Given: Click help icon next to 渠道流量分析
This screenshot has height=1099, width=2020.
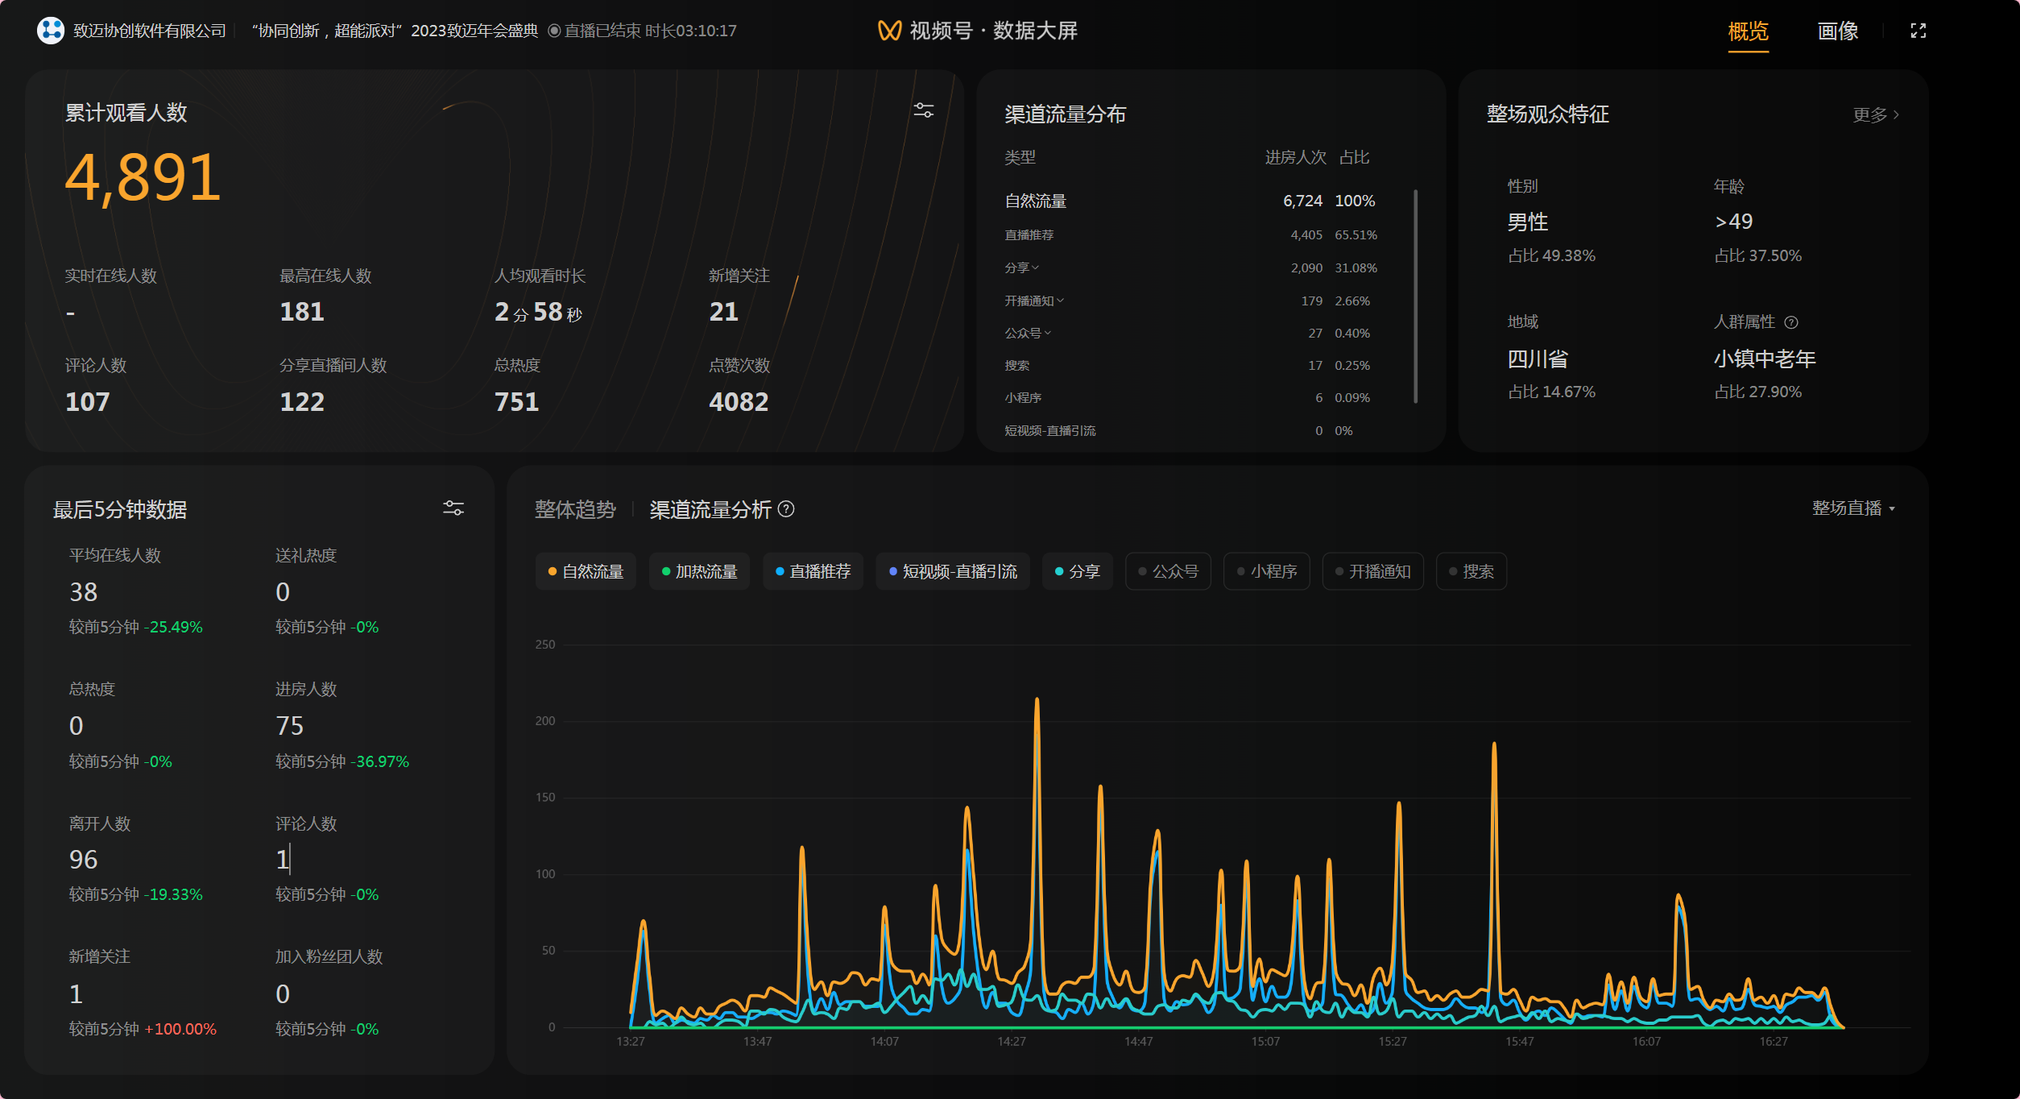Looking at the screenshot, I should 787,509.
